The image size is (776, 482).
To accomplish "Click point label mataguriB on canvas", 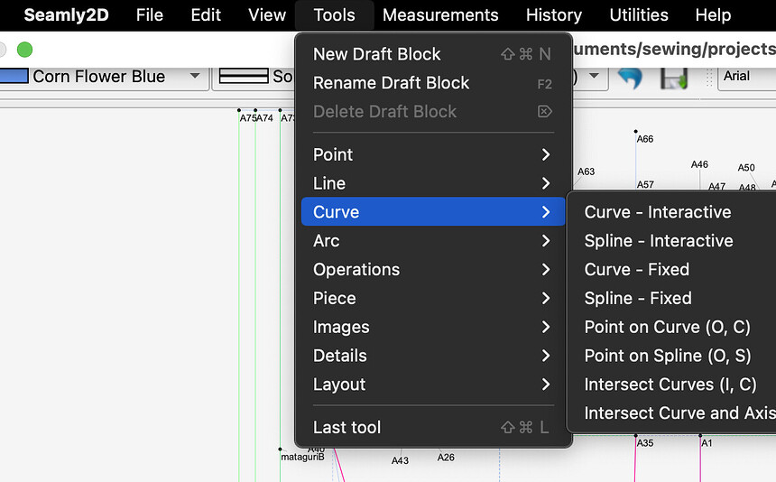I will (x=303, y=457).
